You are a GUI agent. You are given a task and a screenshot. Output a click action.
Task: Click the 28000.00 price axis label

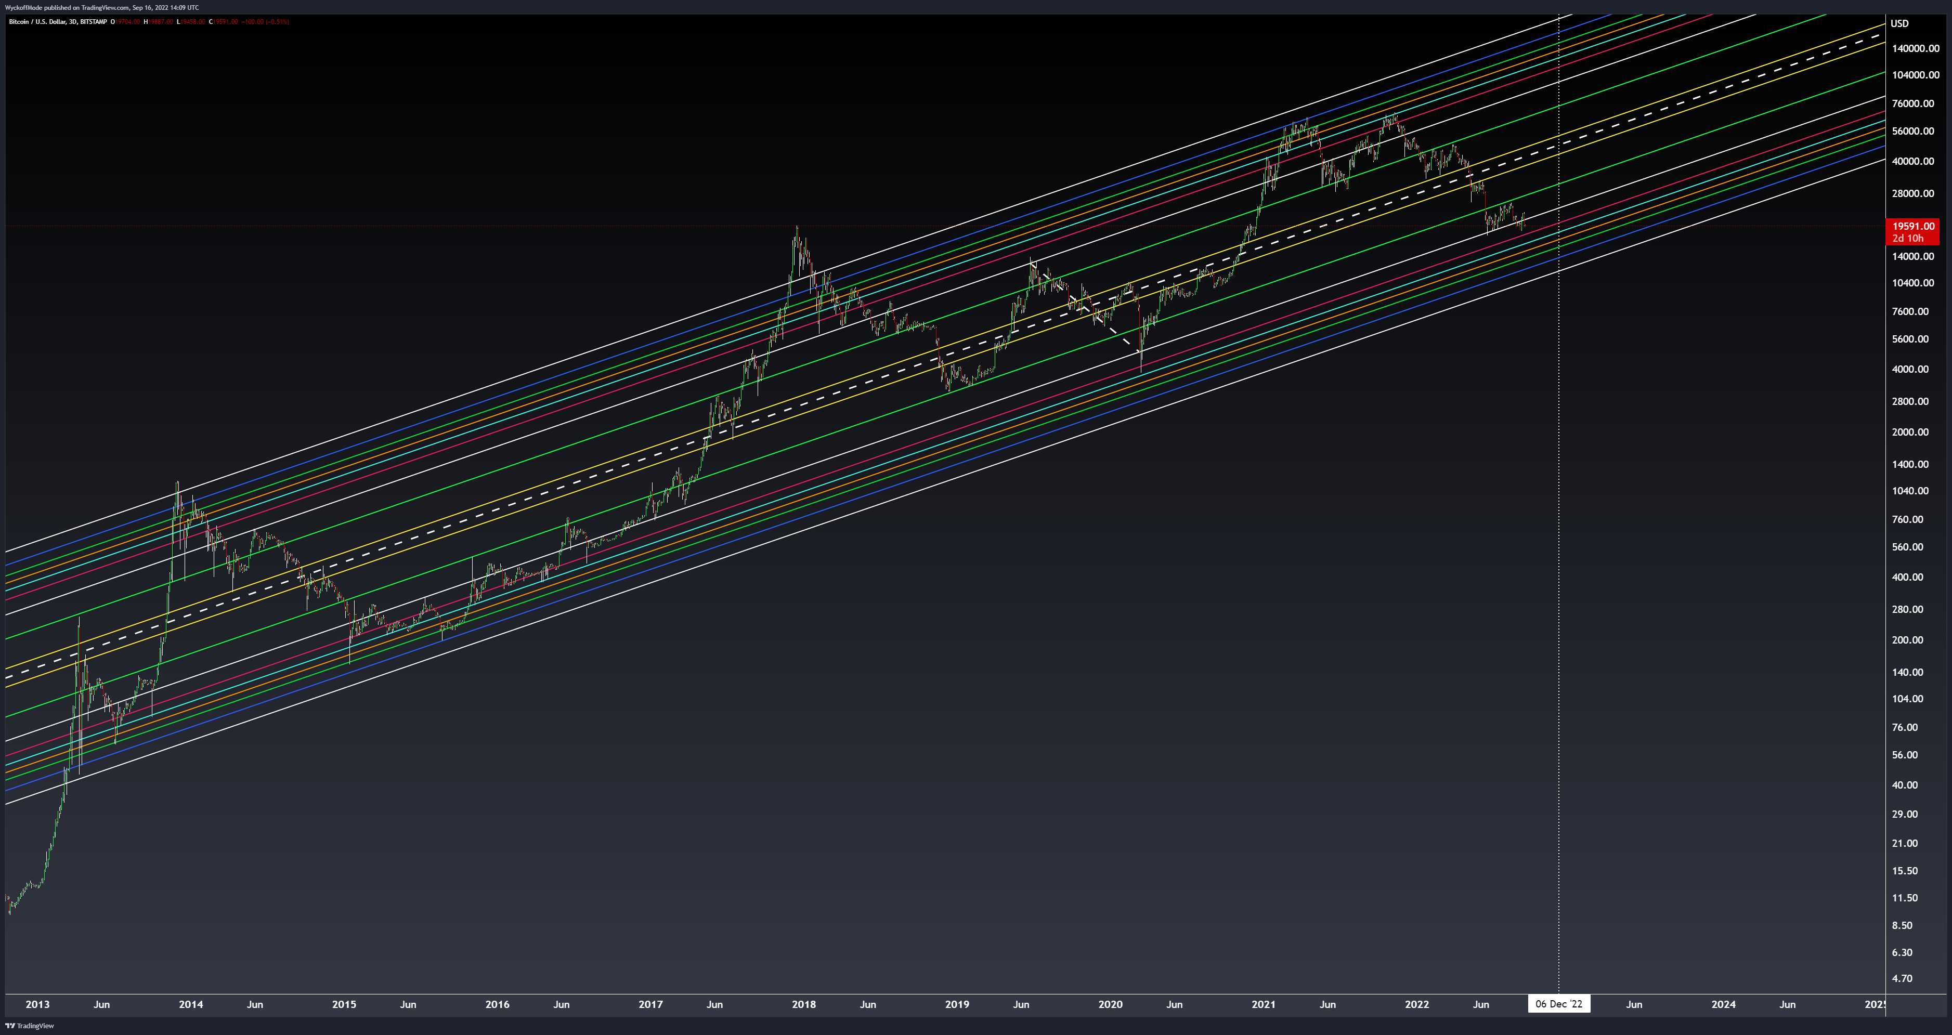tap(1912, 193)
